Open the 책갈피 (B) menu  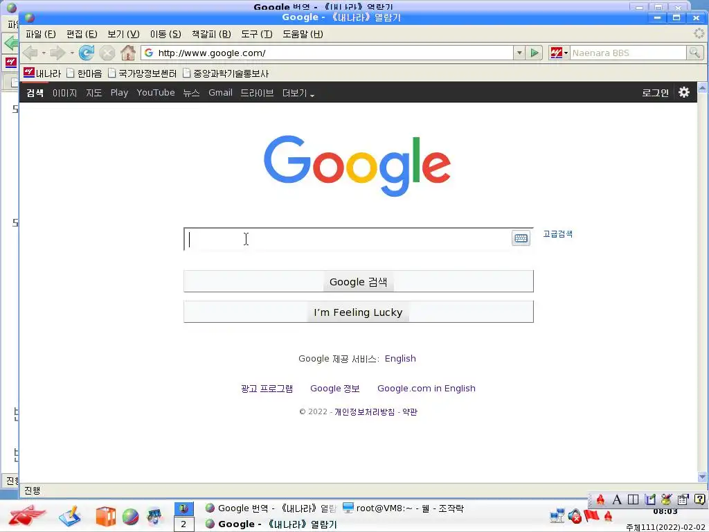click(211, 34)
